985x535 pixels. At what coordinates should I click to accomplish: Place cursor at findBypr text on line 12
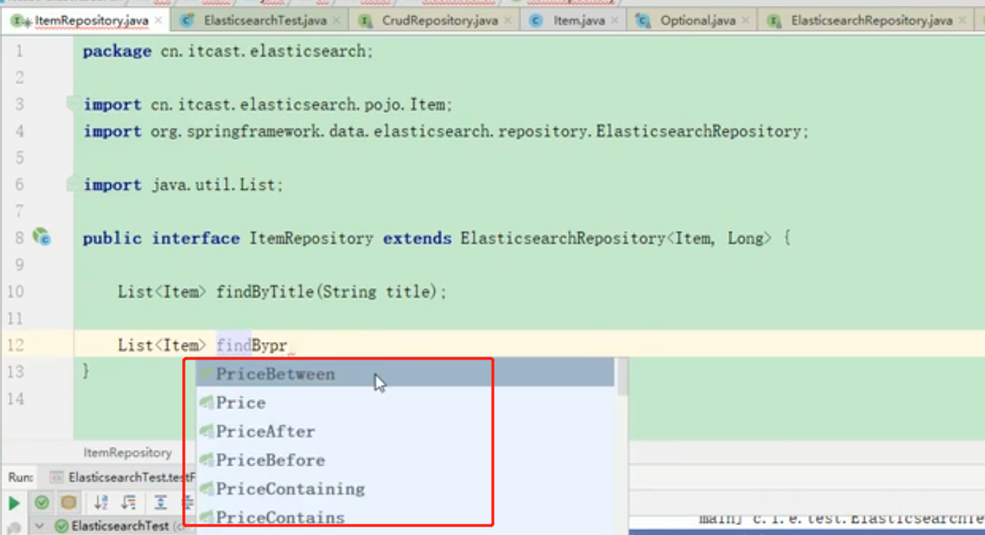pyautogui.click(x=252, y=345)
